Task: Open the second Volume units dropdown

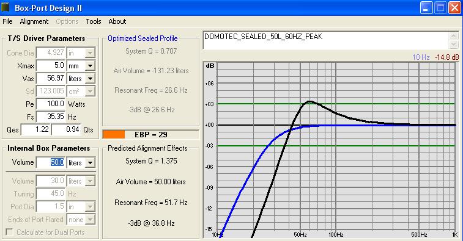Action: tap(90, 181)
